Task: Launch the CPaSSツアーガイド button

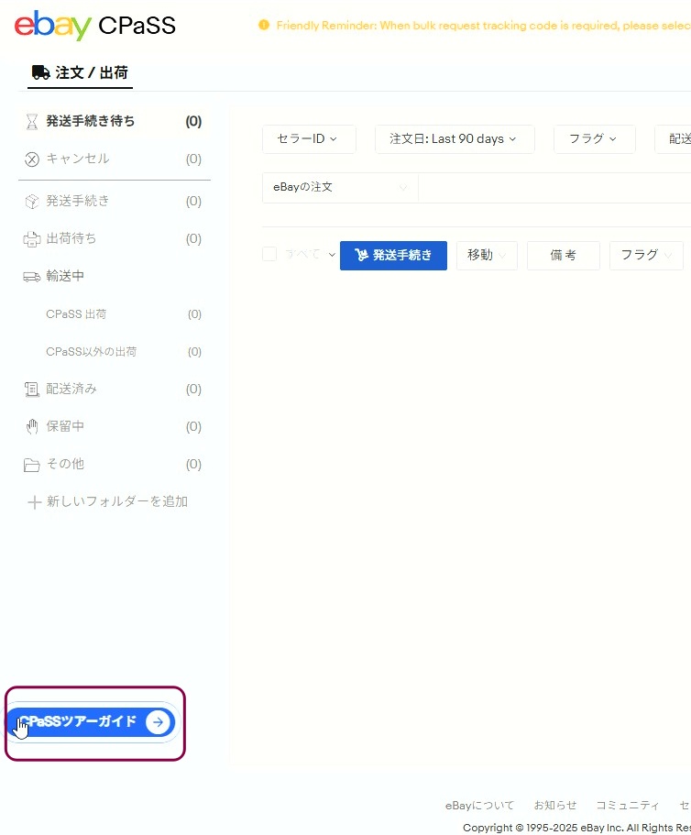Action: 92,722
